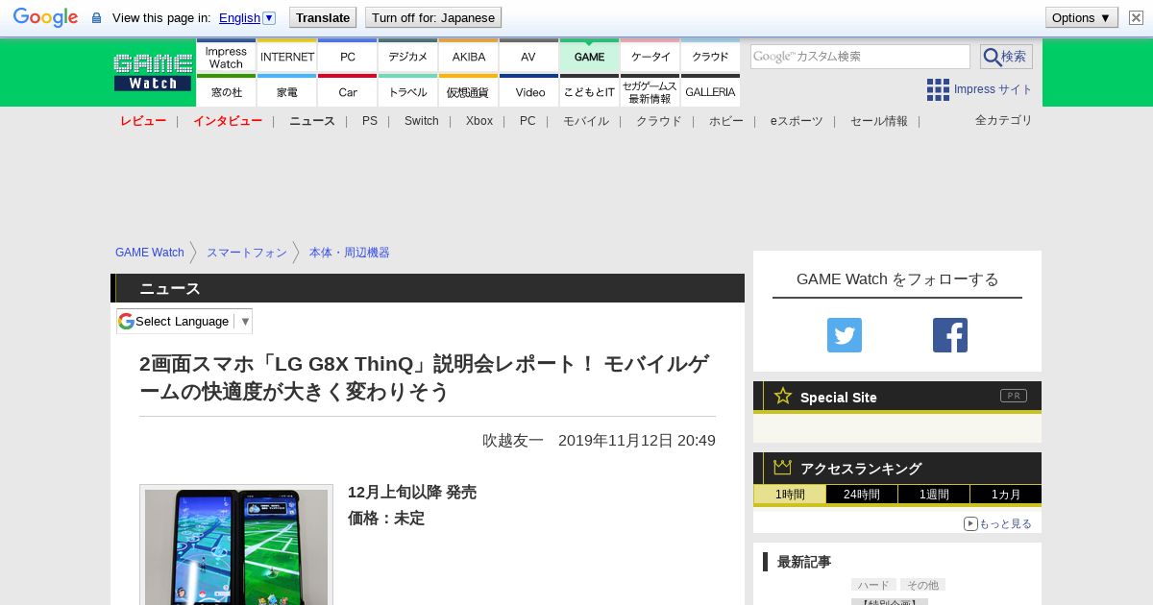The width and height of the screenshot is (1153, 605).
Task: Click the access ranking crown icon
Action: (x=783, y=467)
